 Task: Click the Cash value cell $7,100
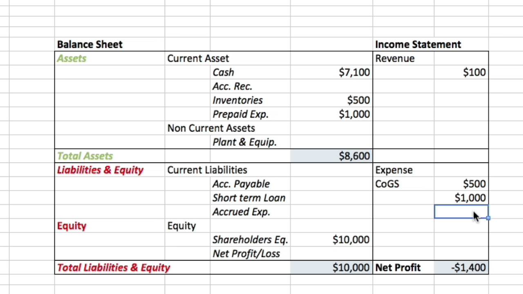pos(354,73)
